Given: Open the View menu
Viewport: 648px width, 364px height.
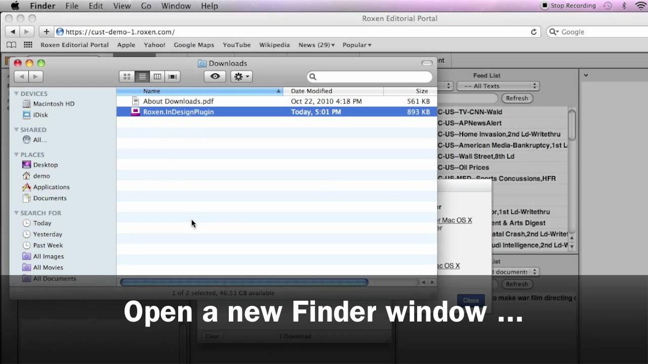Looking at the screenshot, I should (x=122, y=6).
